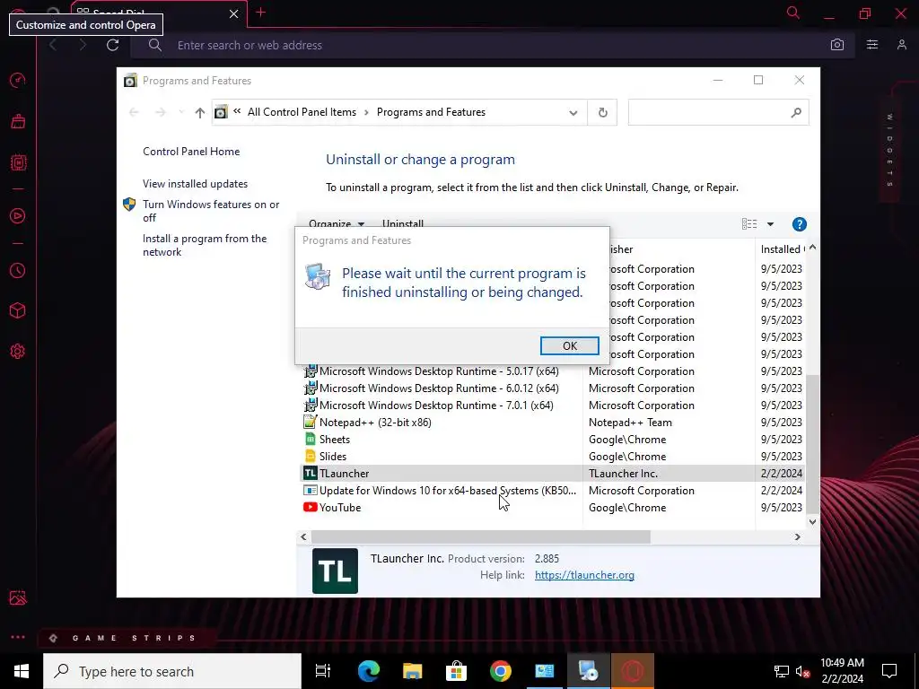Open Extensions cube icon in sidebar

point(18,310)
